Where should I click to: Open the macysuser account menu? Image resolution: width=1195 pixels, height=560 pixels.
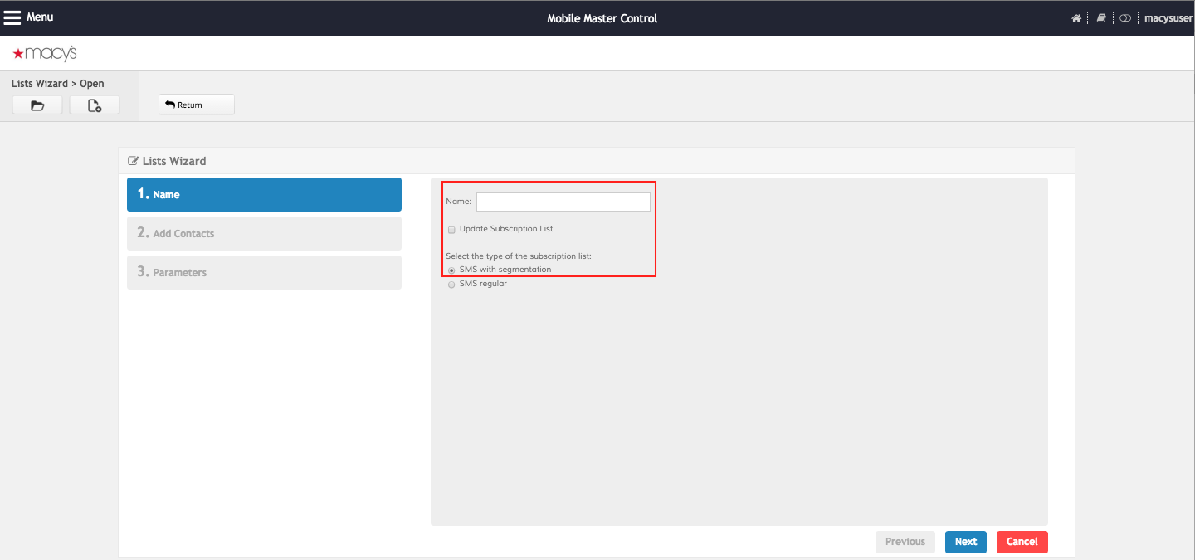(1168, 18)
